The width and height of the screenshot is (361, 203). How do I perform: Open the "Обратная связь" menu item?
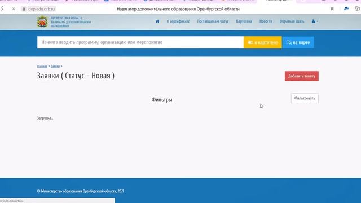[292, 21]
